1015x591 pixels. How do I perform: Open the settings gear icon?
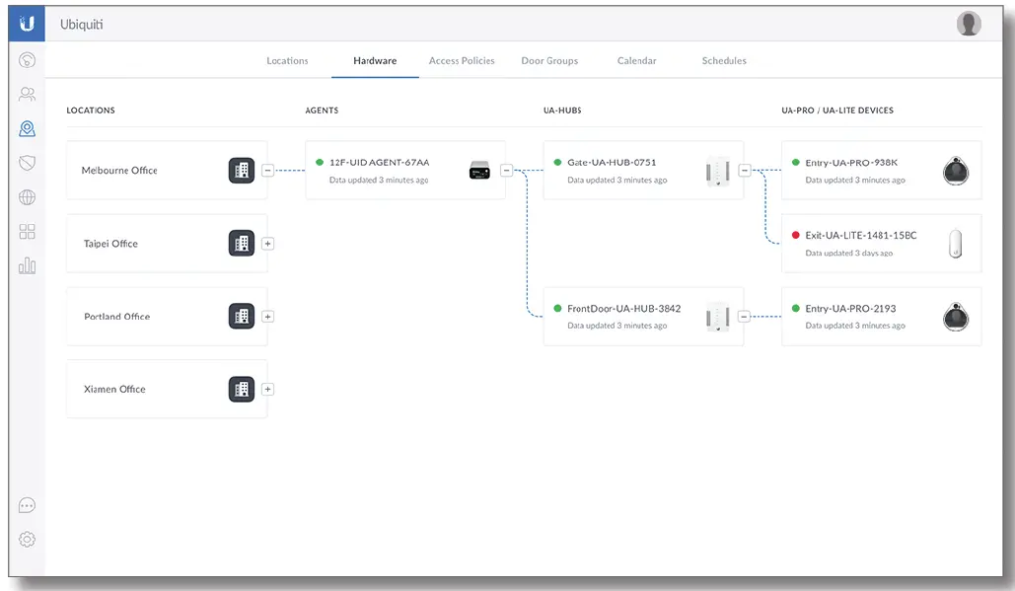coord(27,540)
